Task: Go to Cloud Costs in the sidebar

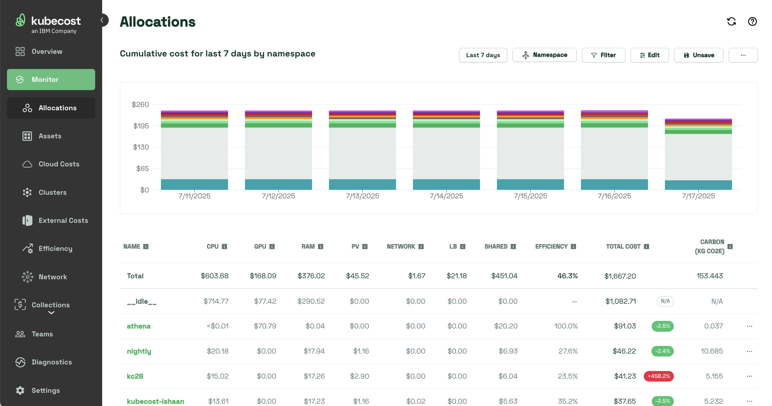Action: 59,164
